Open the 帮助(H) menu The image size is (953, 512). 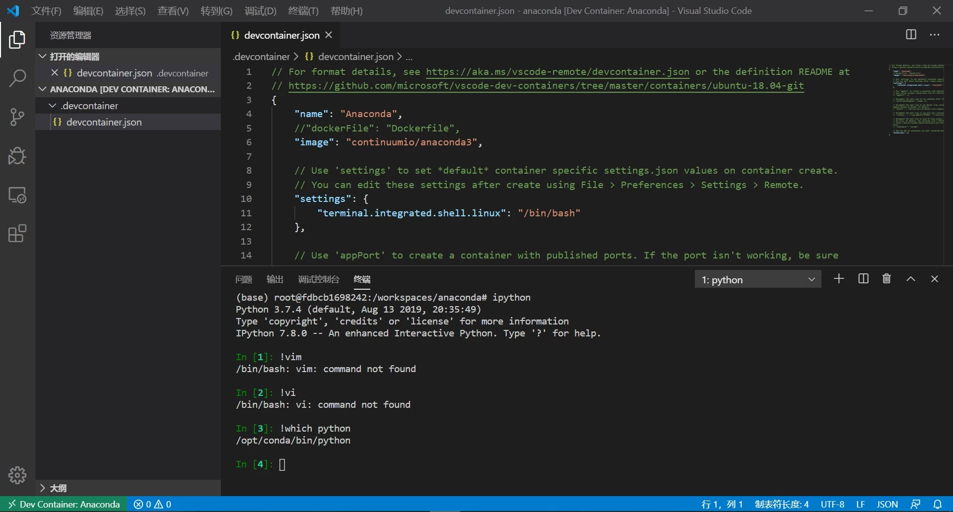coord(346,11)
